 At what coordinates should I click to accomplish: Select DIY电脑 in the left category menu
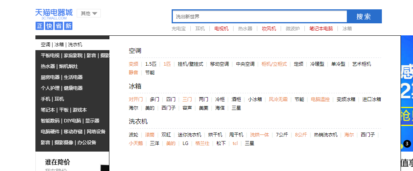(x=72, y=121)
